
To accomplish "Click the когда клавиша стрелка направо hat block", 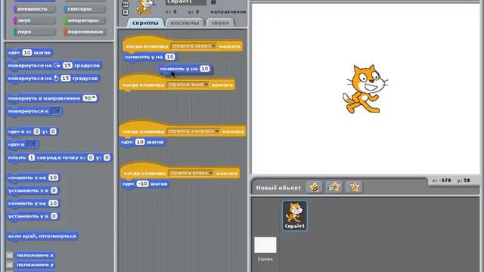I will pos(182,129).
